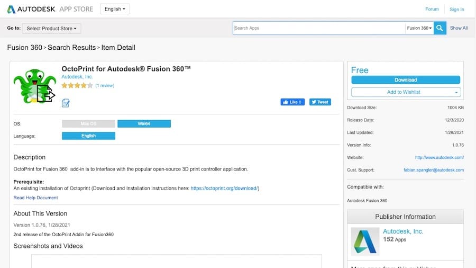Click the Autodesk App Store logo

50,9
